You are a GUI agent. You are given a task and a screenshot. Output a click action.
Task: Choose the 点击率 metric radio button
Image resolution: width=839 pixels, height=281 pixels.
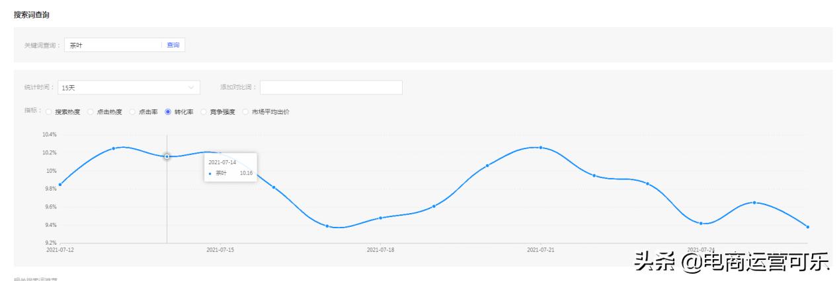[132, 111]
